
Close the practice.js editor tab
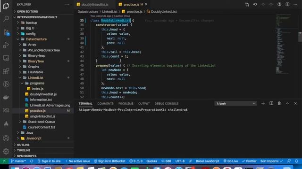point(146,4)
